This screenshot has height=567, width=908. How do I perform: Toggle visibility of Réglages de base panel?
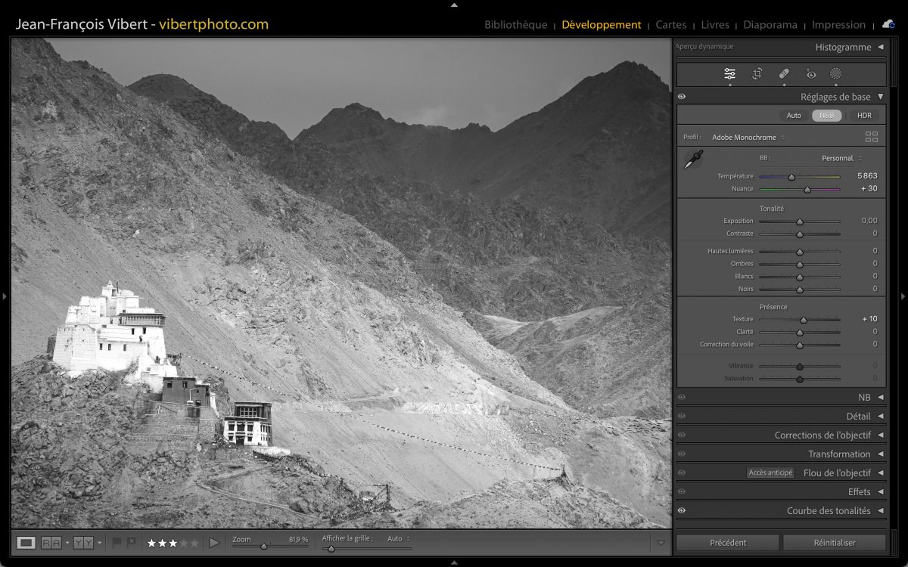pyautogui.click(x=682, y=97)
